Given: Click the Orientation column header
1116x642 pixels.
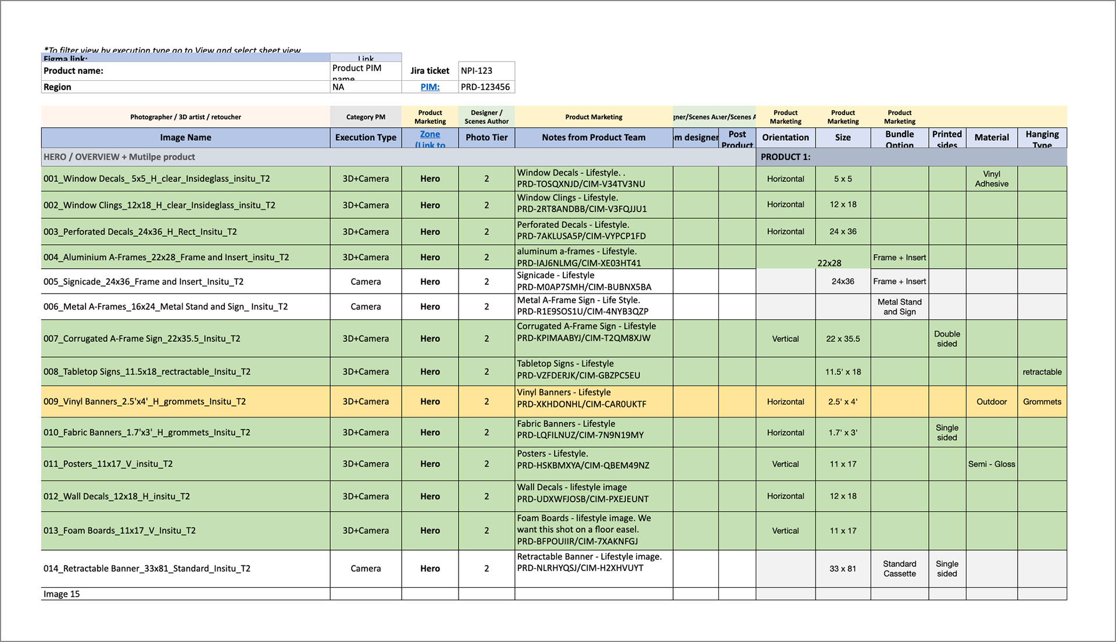Looking at the screenshot, I should pos(785,137).
